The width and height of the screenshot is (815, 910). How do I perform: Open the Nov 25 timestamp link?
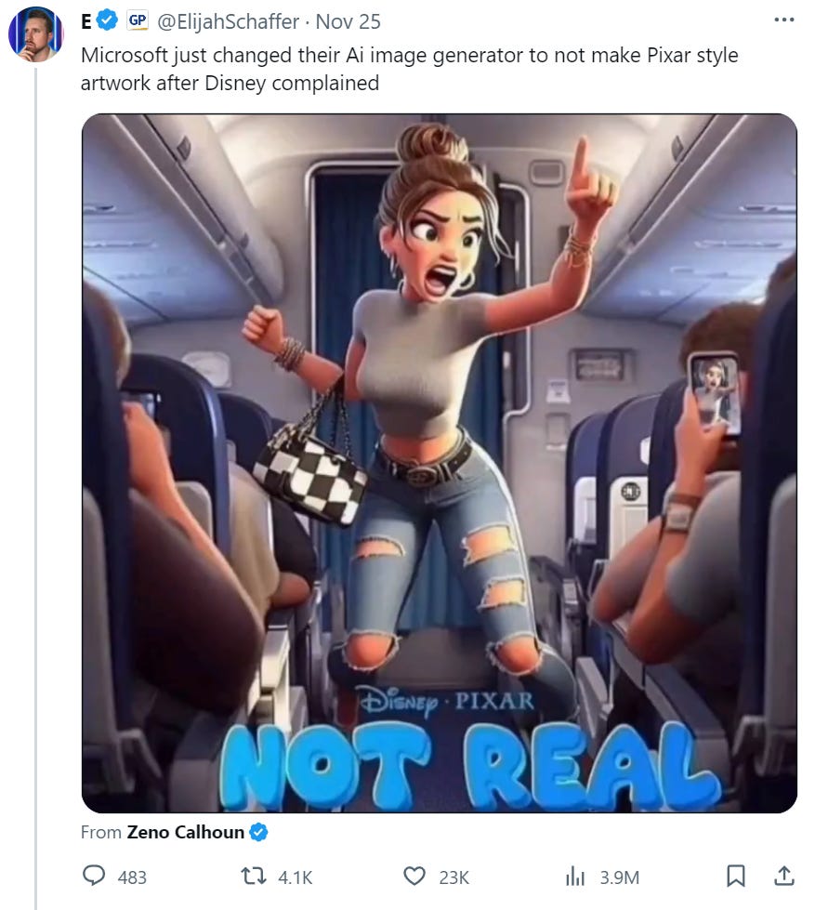348,22
